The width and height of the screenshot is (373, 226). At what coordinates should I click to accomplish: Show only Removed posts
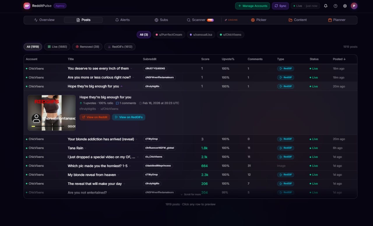tap(87, 47)
